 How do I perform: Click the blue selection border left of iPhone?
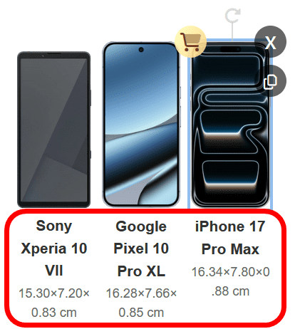pos(189,123)
